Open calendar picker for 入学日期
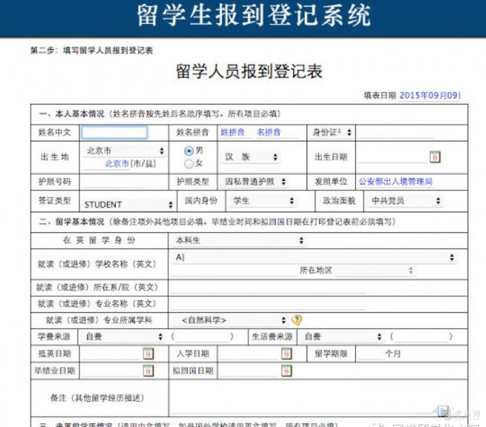Image resolution: width=486 pixels, height=427 pixels. [x=286, y=353]
